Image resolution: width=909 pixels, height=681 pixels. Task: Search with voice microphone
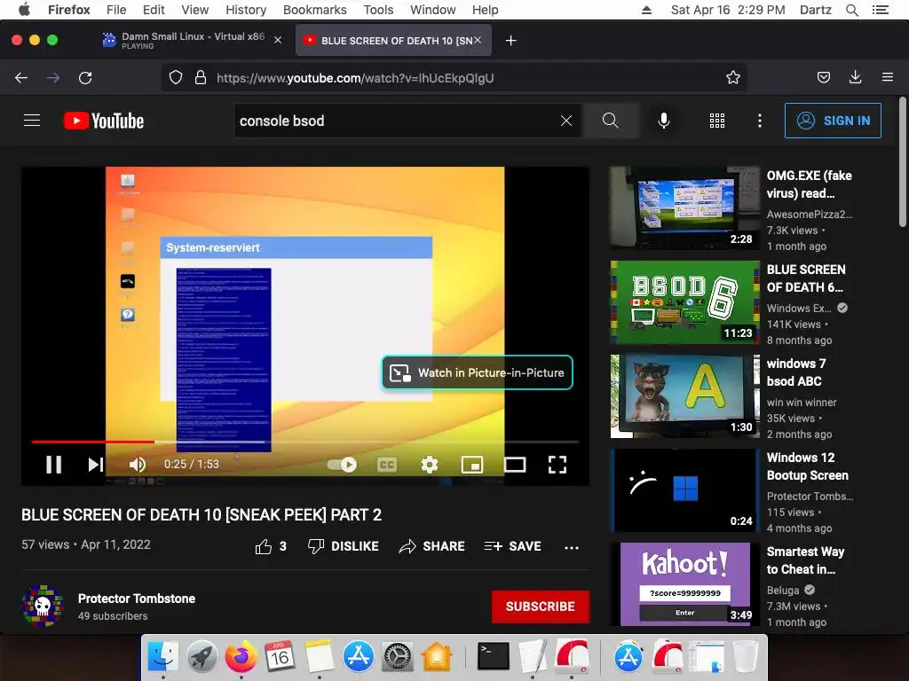pyautogui.click(x=664, y=121)
